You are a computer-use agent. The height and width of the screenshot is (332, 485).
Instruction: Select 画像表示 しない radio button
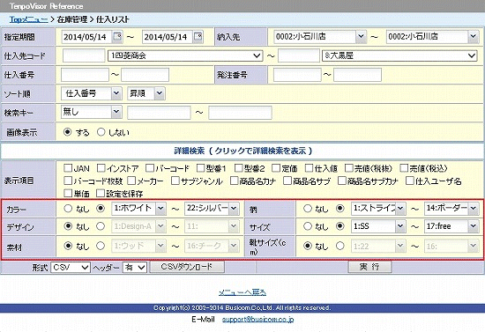tap(101, 132)
